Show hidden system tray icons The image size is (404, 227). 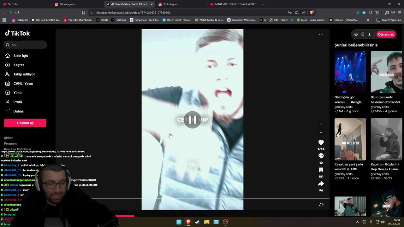coord(357,222)
